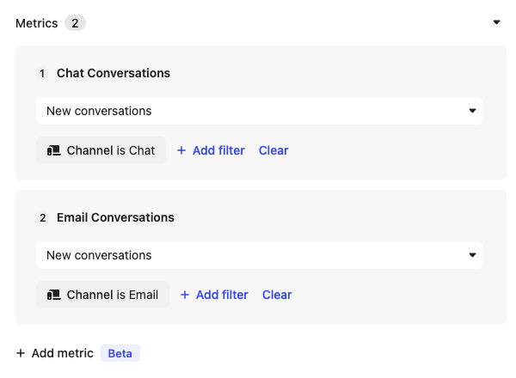The height and width of the screenshot is (378, 516).
Task: Add filter to Chat Conversations metric
Action: click(211, 150)
